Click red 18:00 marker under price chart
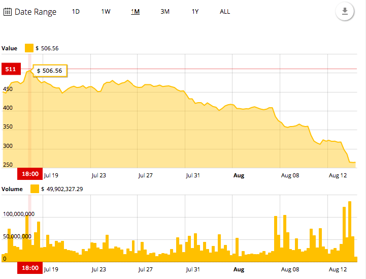Image resolution: width=366 pixels, height=279 pixels. tap(29, 174)
